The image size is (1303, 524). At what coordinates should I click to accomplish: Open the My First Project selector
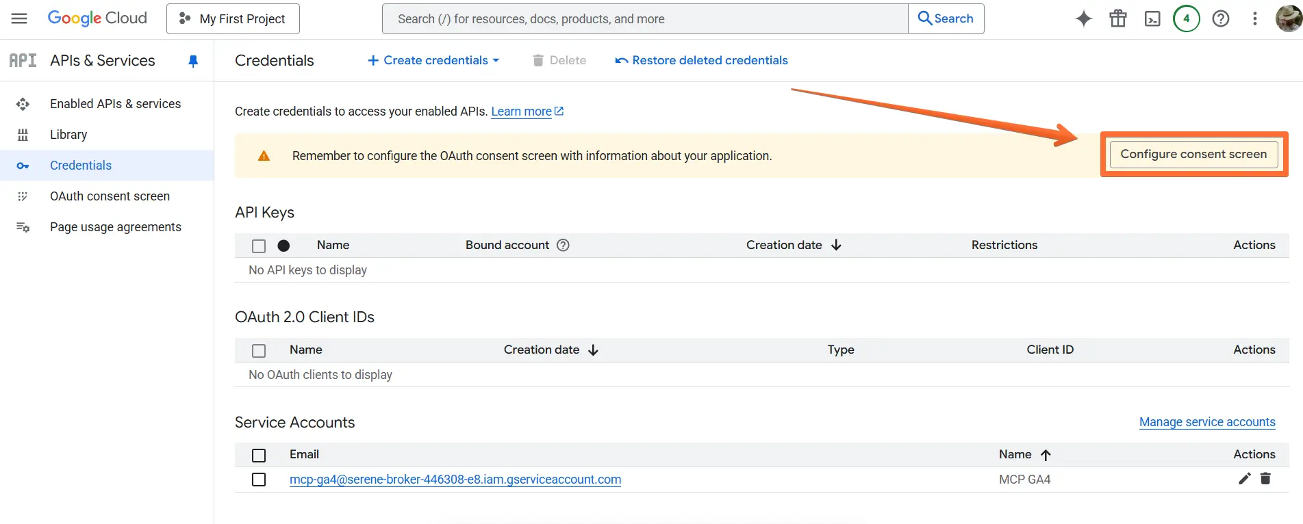click(233, 18)
